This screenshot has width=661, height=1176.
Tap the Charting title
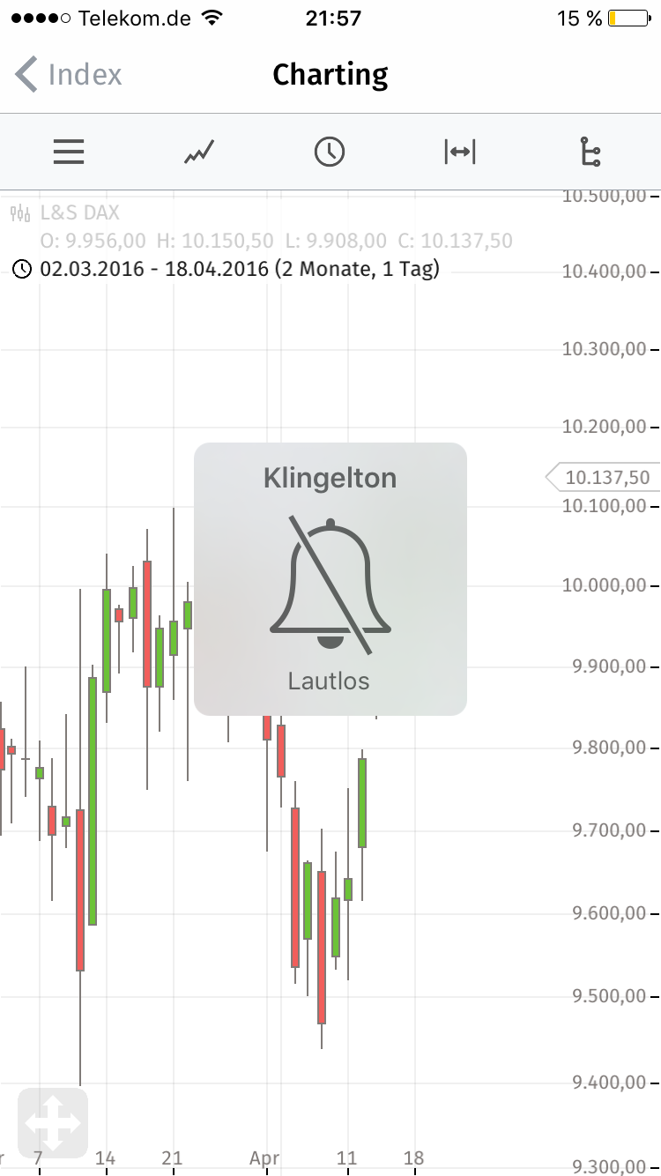330,75
